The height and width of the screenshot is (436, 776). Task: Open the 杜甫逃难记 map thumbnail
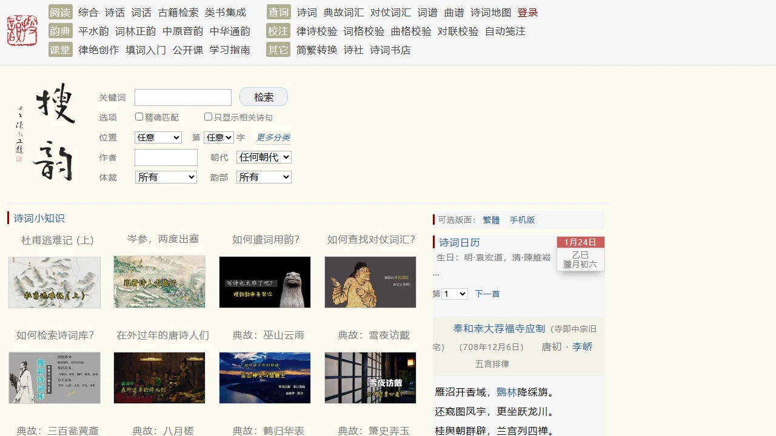[x=55, y=282]
